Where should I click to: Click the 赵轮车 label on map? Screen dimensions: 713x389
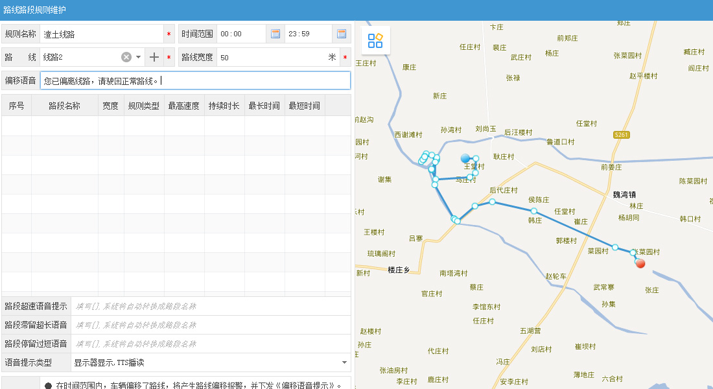coord(556,276)
